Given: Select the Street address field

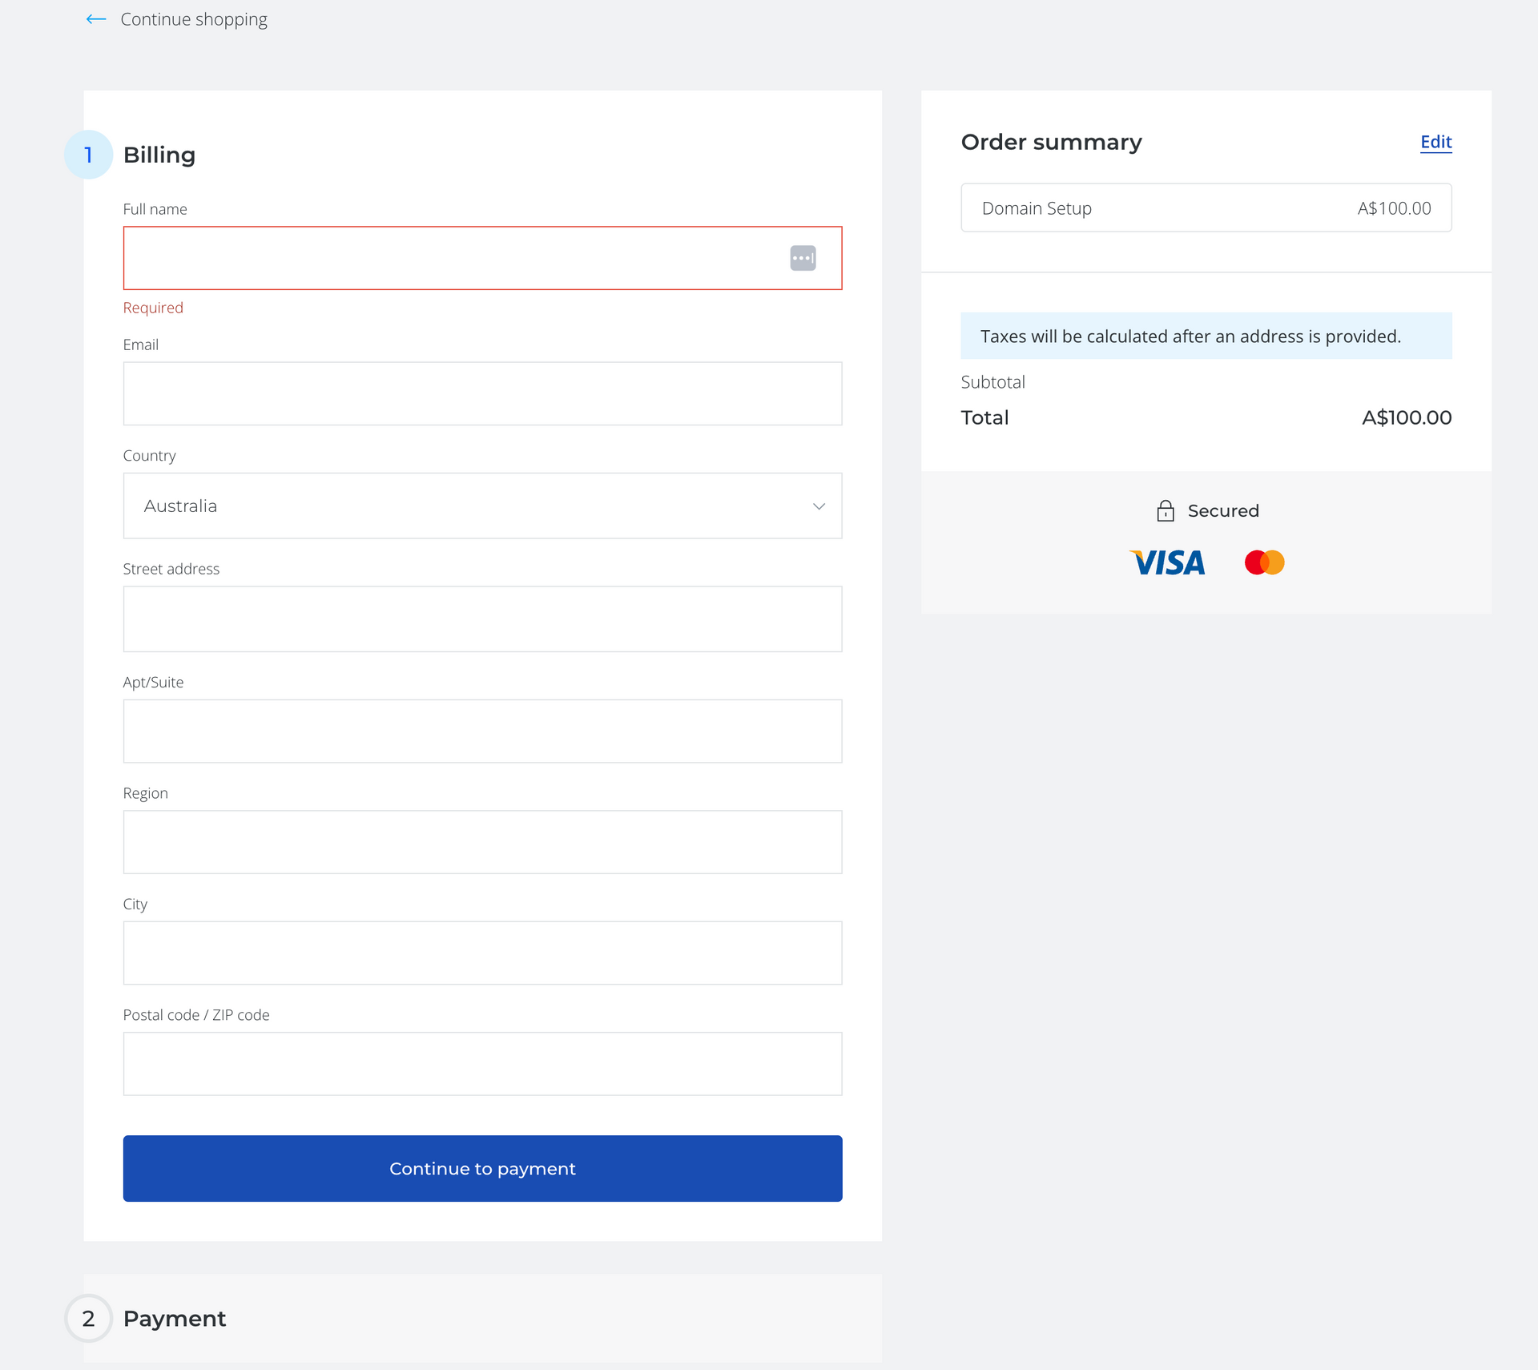Looking at the screenshot, I should point(482,619).
